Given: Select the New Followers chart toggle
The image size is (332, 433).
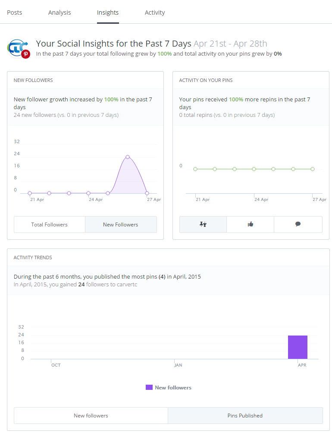Looking at the screenshot, I should click(121, 224).
